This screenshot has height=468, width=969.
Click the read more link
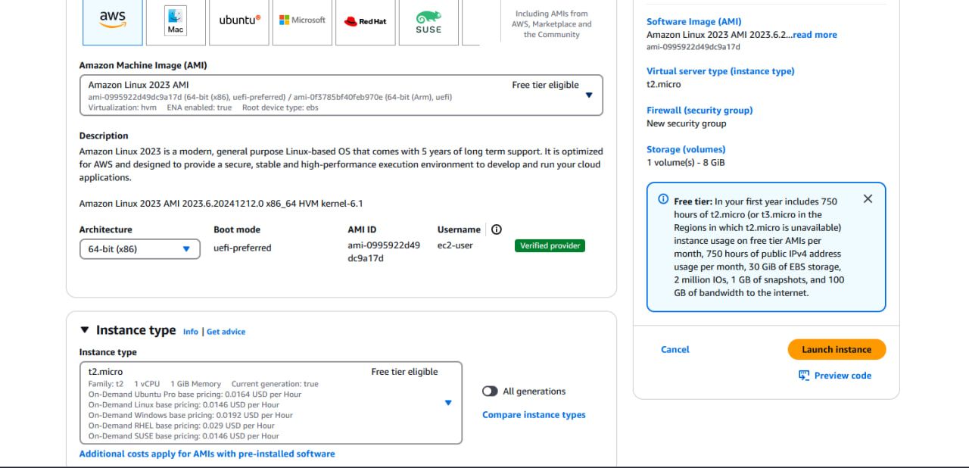(x=815, y=34)
